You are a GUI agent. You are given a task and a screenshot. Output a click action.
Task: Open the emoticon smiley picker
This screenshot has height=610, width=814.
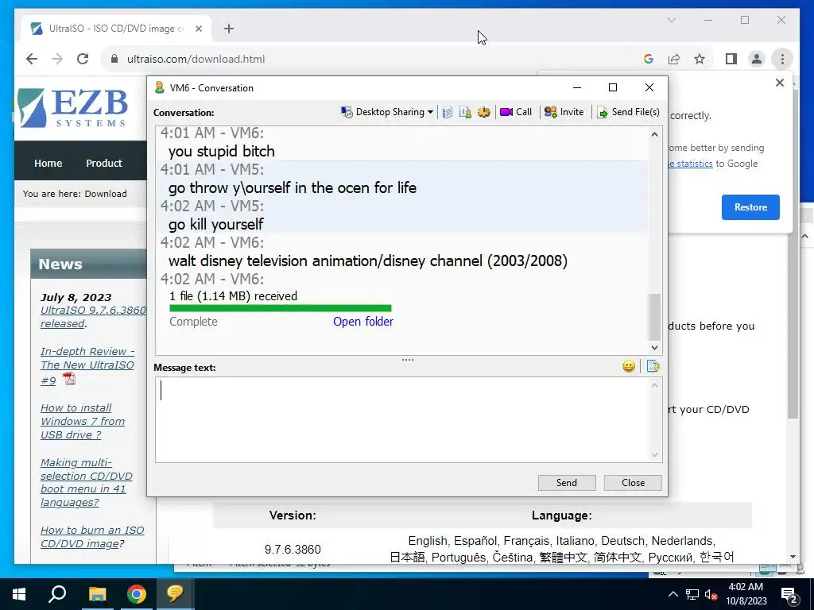point(629,367)
